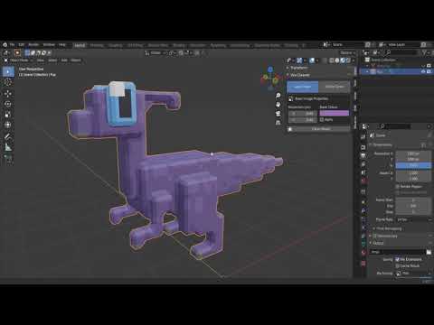Open the transform orientation Global dropdown
The height and width of the screenshot is (325, 434).
pos(156,53)
